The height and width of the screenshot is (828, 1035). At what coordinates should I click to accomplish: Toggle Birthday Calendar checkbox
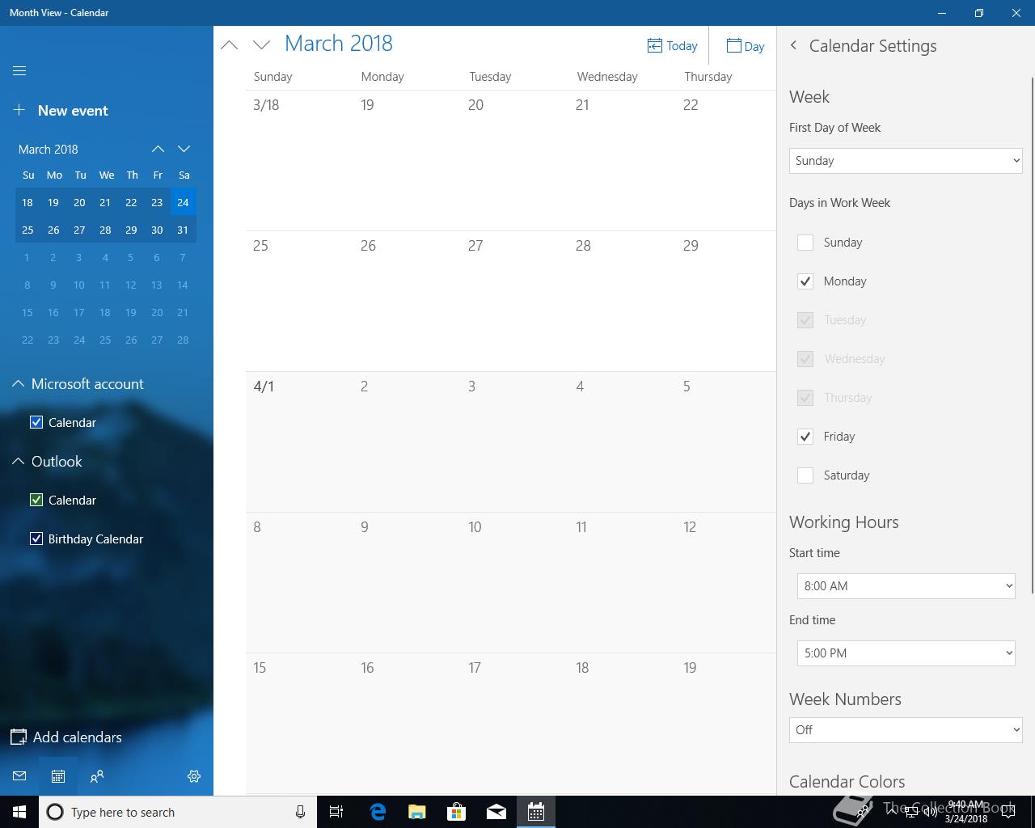(x=36, y=539)
